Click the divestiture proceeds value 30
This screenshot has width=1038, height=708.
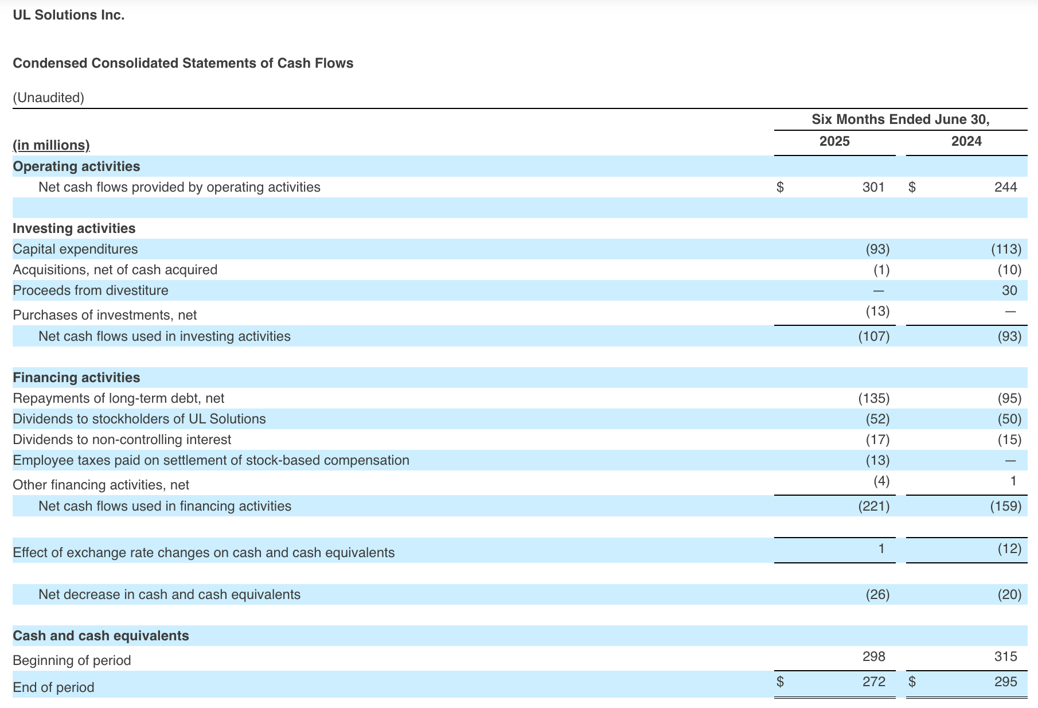click(1009, 290)
